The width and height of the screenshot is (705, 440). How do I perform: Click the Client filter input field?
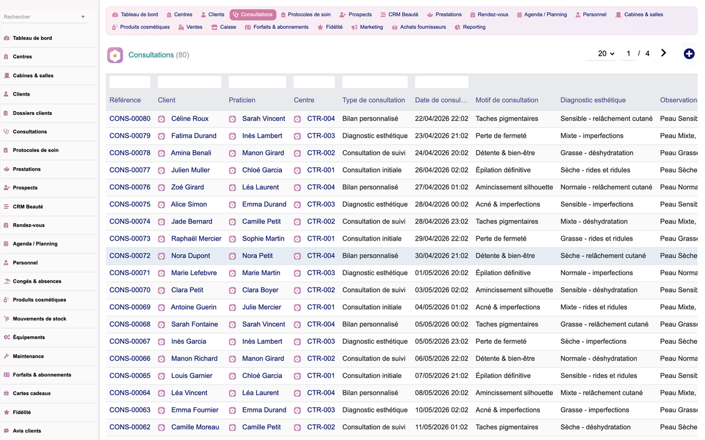[x=189, y=82]
